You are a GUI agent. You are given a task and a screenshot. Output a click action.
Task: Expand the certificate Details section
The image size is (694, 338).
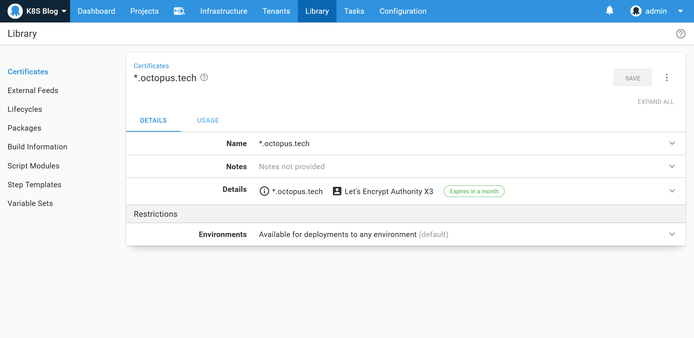click(672, 191)
